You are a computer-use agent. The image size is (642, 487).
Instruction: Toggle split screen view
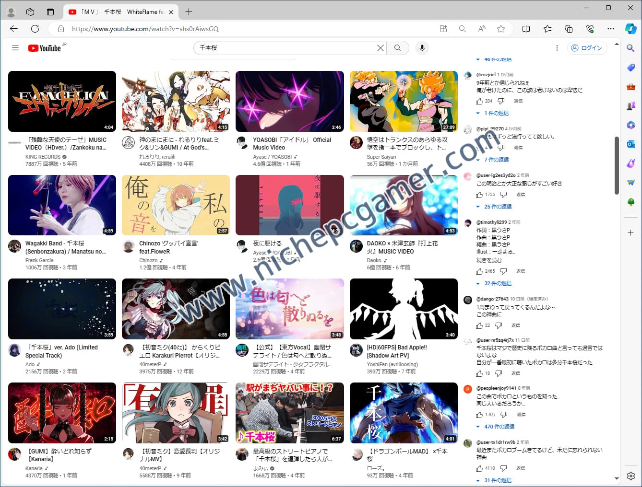click(526, 29)
